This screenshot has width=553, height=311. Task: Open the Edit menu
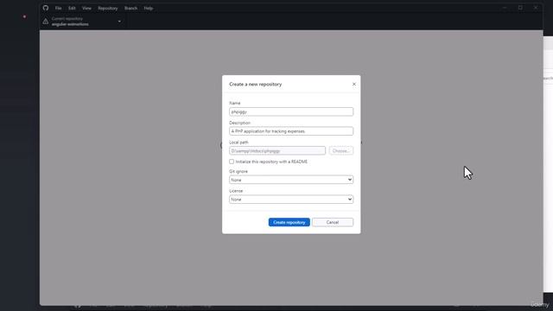click(72, 8)
